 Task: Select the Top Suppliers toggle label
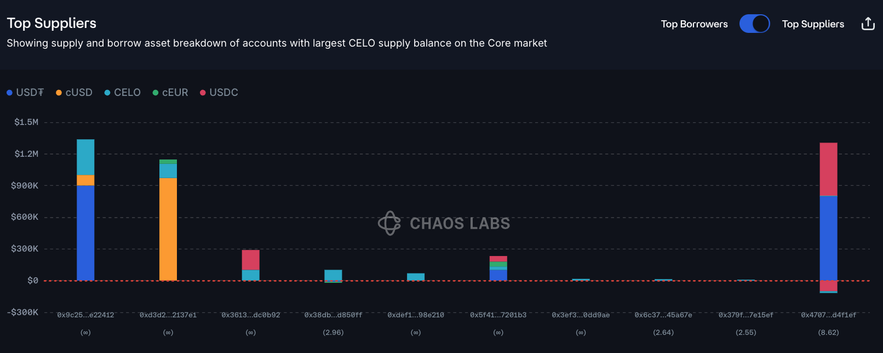click(813, 24)
